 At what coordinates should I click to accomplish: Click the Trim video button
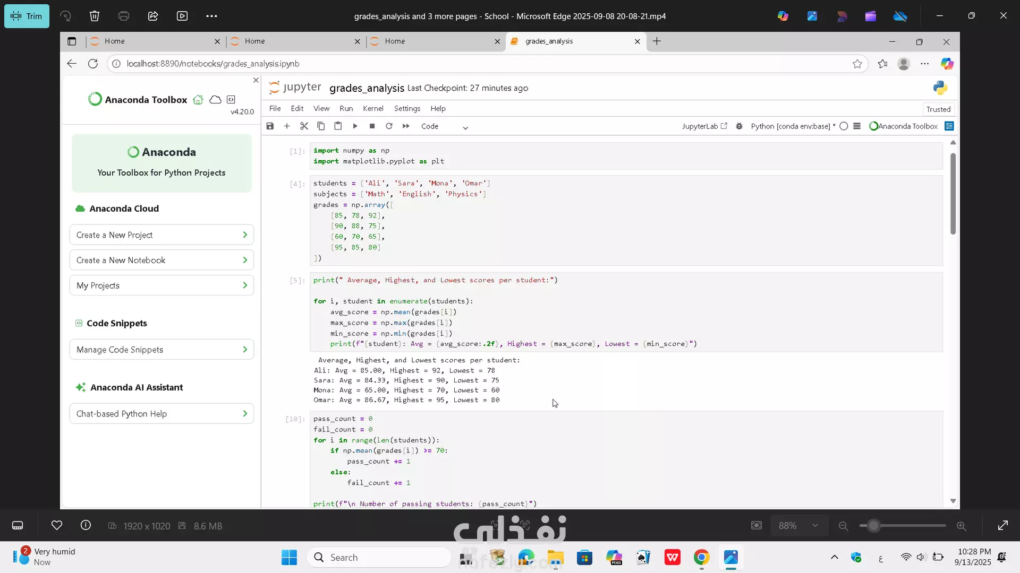[27, 16]
